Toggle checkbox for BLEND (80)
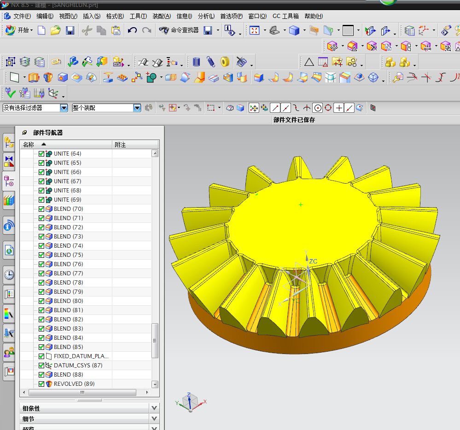The height and width of the screenshot is (430, 460). (41, 301)
